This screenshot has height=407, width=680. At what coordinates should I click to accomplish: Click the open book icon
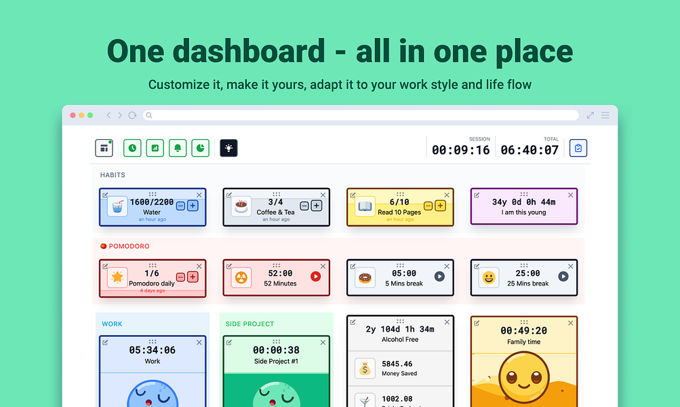coord(365,206)
